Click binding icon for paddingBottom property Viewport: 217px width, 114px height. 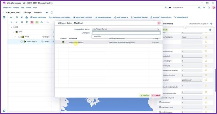[206, 51]
